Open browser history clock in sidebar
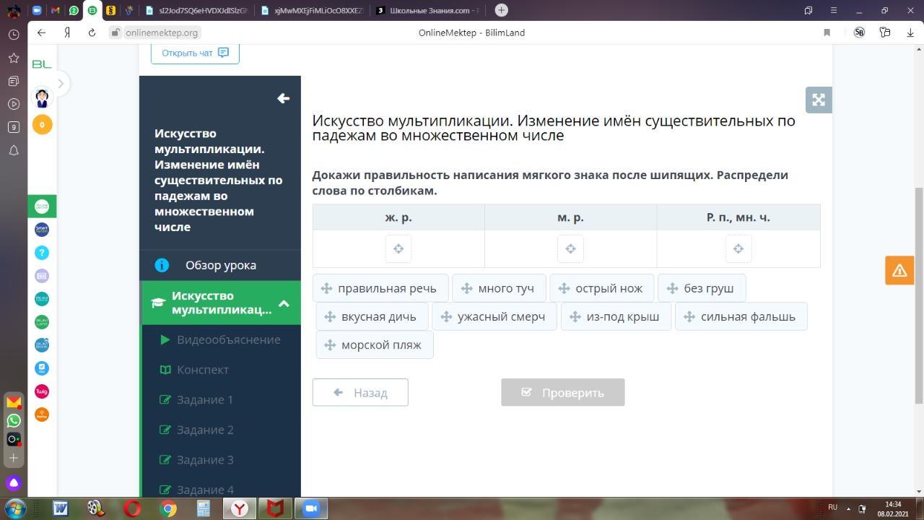The width and height of the screenshot is (924, 520). click(x=14, y=35)
